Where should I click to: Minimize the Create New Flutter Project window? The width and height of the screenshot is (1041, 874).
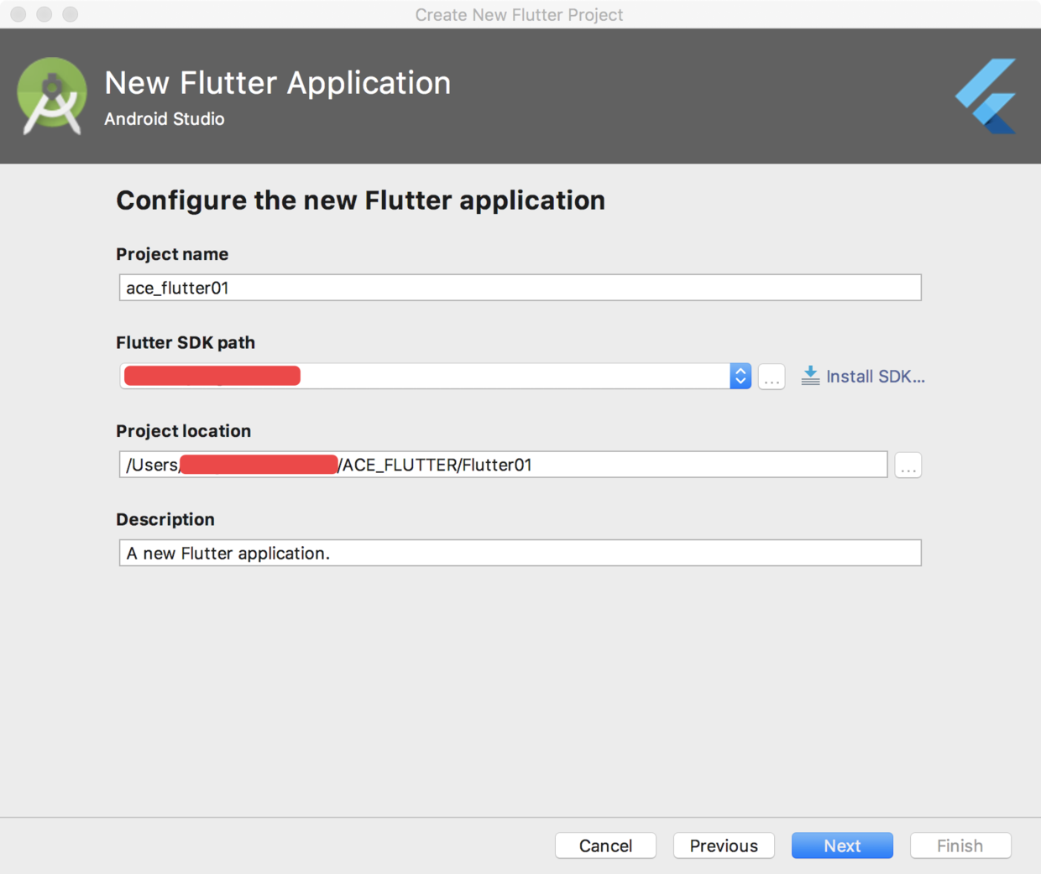44,14
